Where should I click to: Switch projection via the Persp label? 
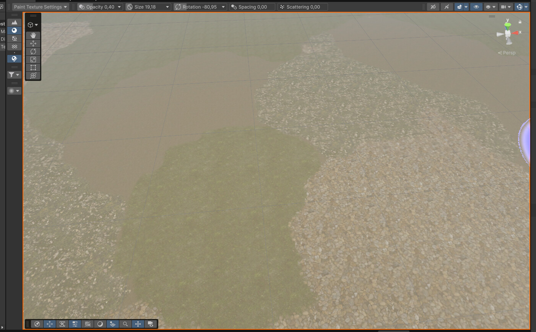point(508,53)
